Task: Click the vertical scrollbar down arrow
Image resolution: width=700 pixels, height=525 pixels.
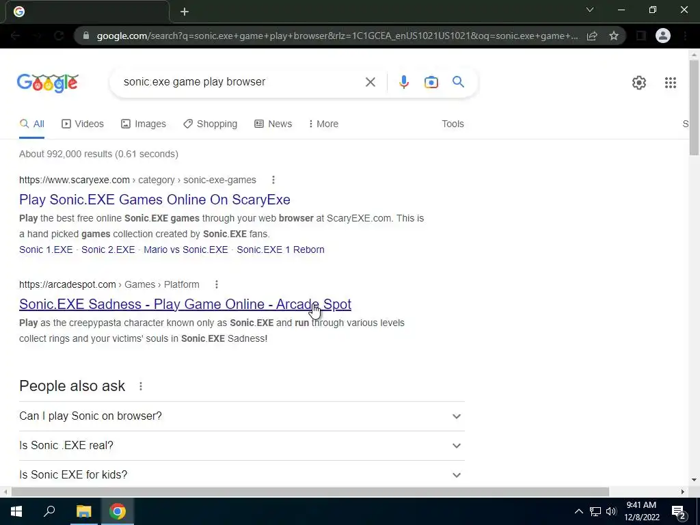Action: (x=694, y=480)
